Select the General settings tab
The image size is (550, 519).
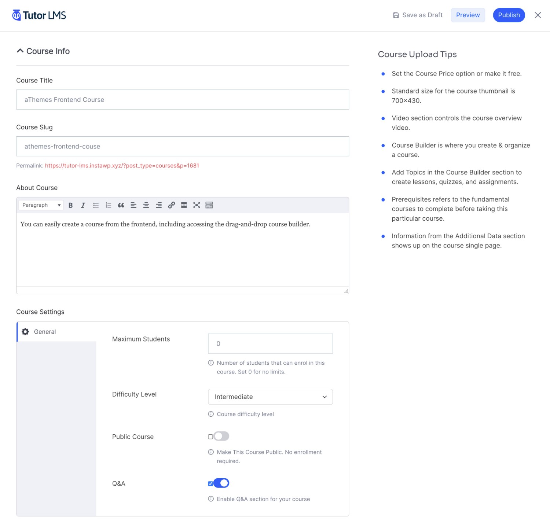[x=57, y=332]
